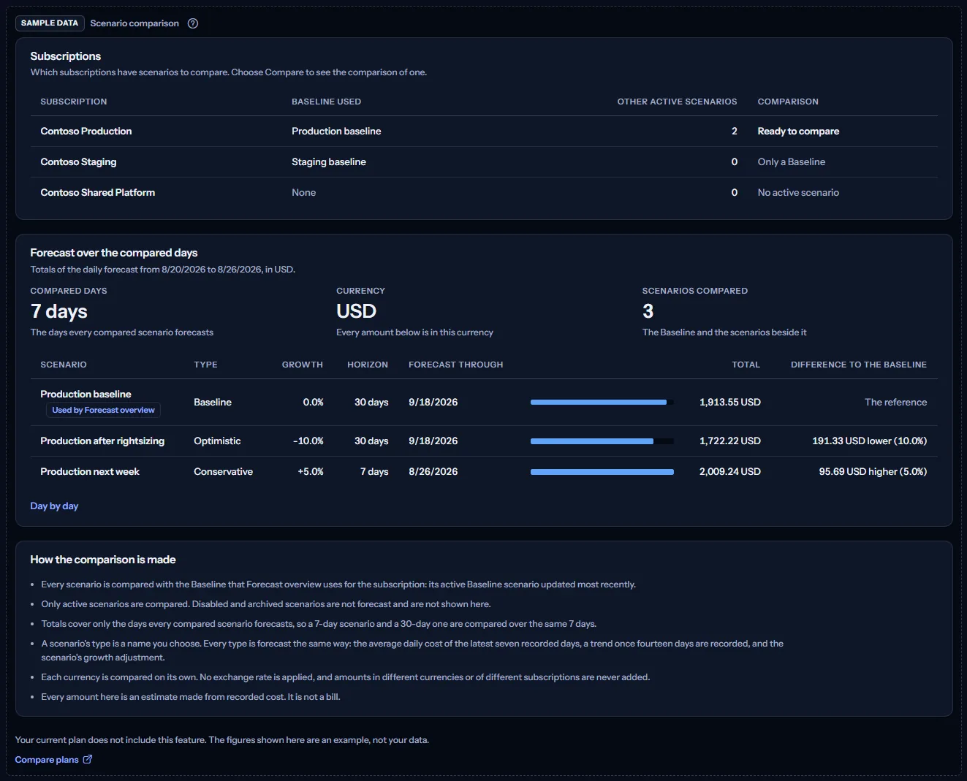
Task: Click the 1,913.55 USD total
Action: (x=730, y=403)
